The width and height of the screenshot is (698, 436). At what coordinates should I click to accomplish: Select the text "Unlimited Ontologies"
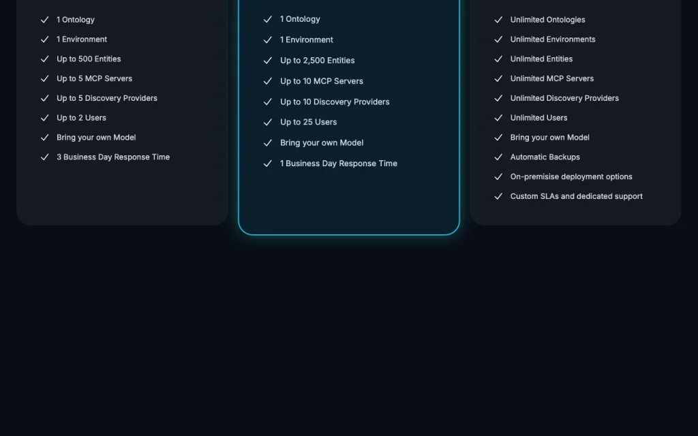pyautogui.click(x=547, y=20)
